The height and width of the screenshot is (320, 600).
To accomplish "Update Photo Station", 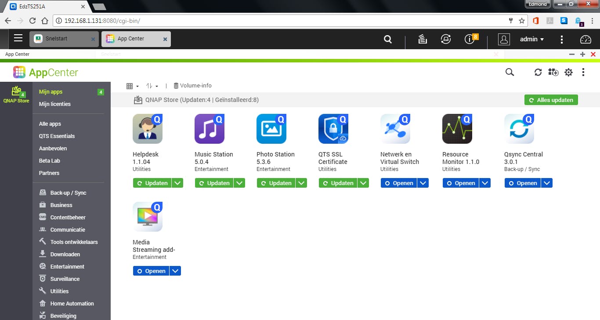I will (276, 183).
